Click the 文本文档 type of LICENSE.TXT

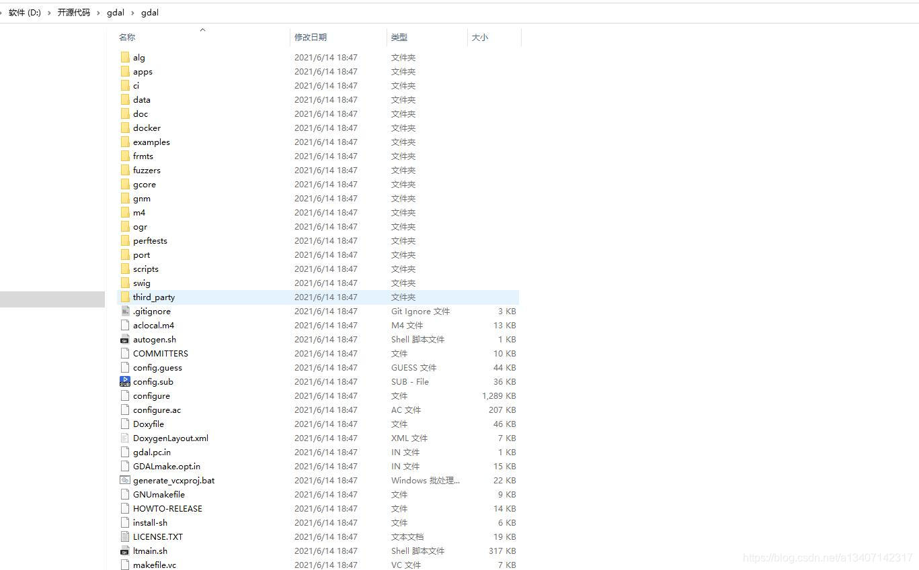[x=407, y=537]
